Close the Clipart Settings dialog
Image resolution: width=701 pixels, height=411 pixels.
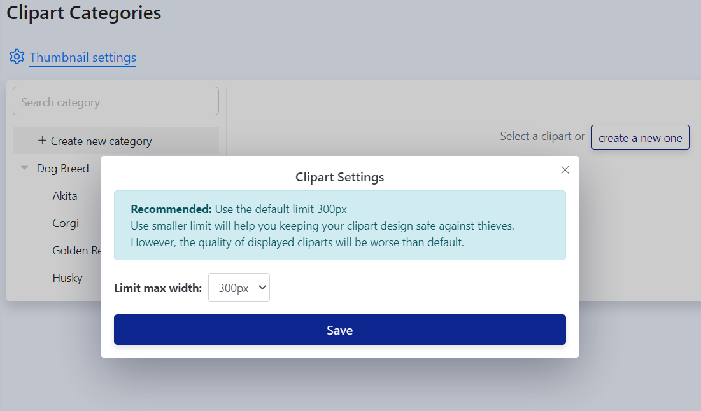click(565, 170)
